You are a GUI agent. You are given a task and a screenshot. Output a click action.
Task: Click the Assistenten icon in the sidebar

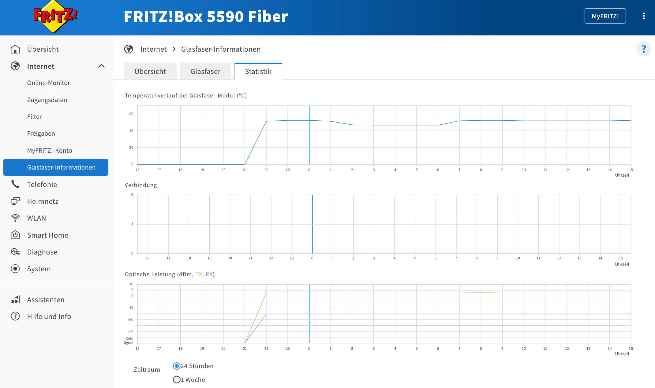pyautogui.click(x=15, y=299)
